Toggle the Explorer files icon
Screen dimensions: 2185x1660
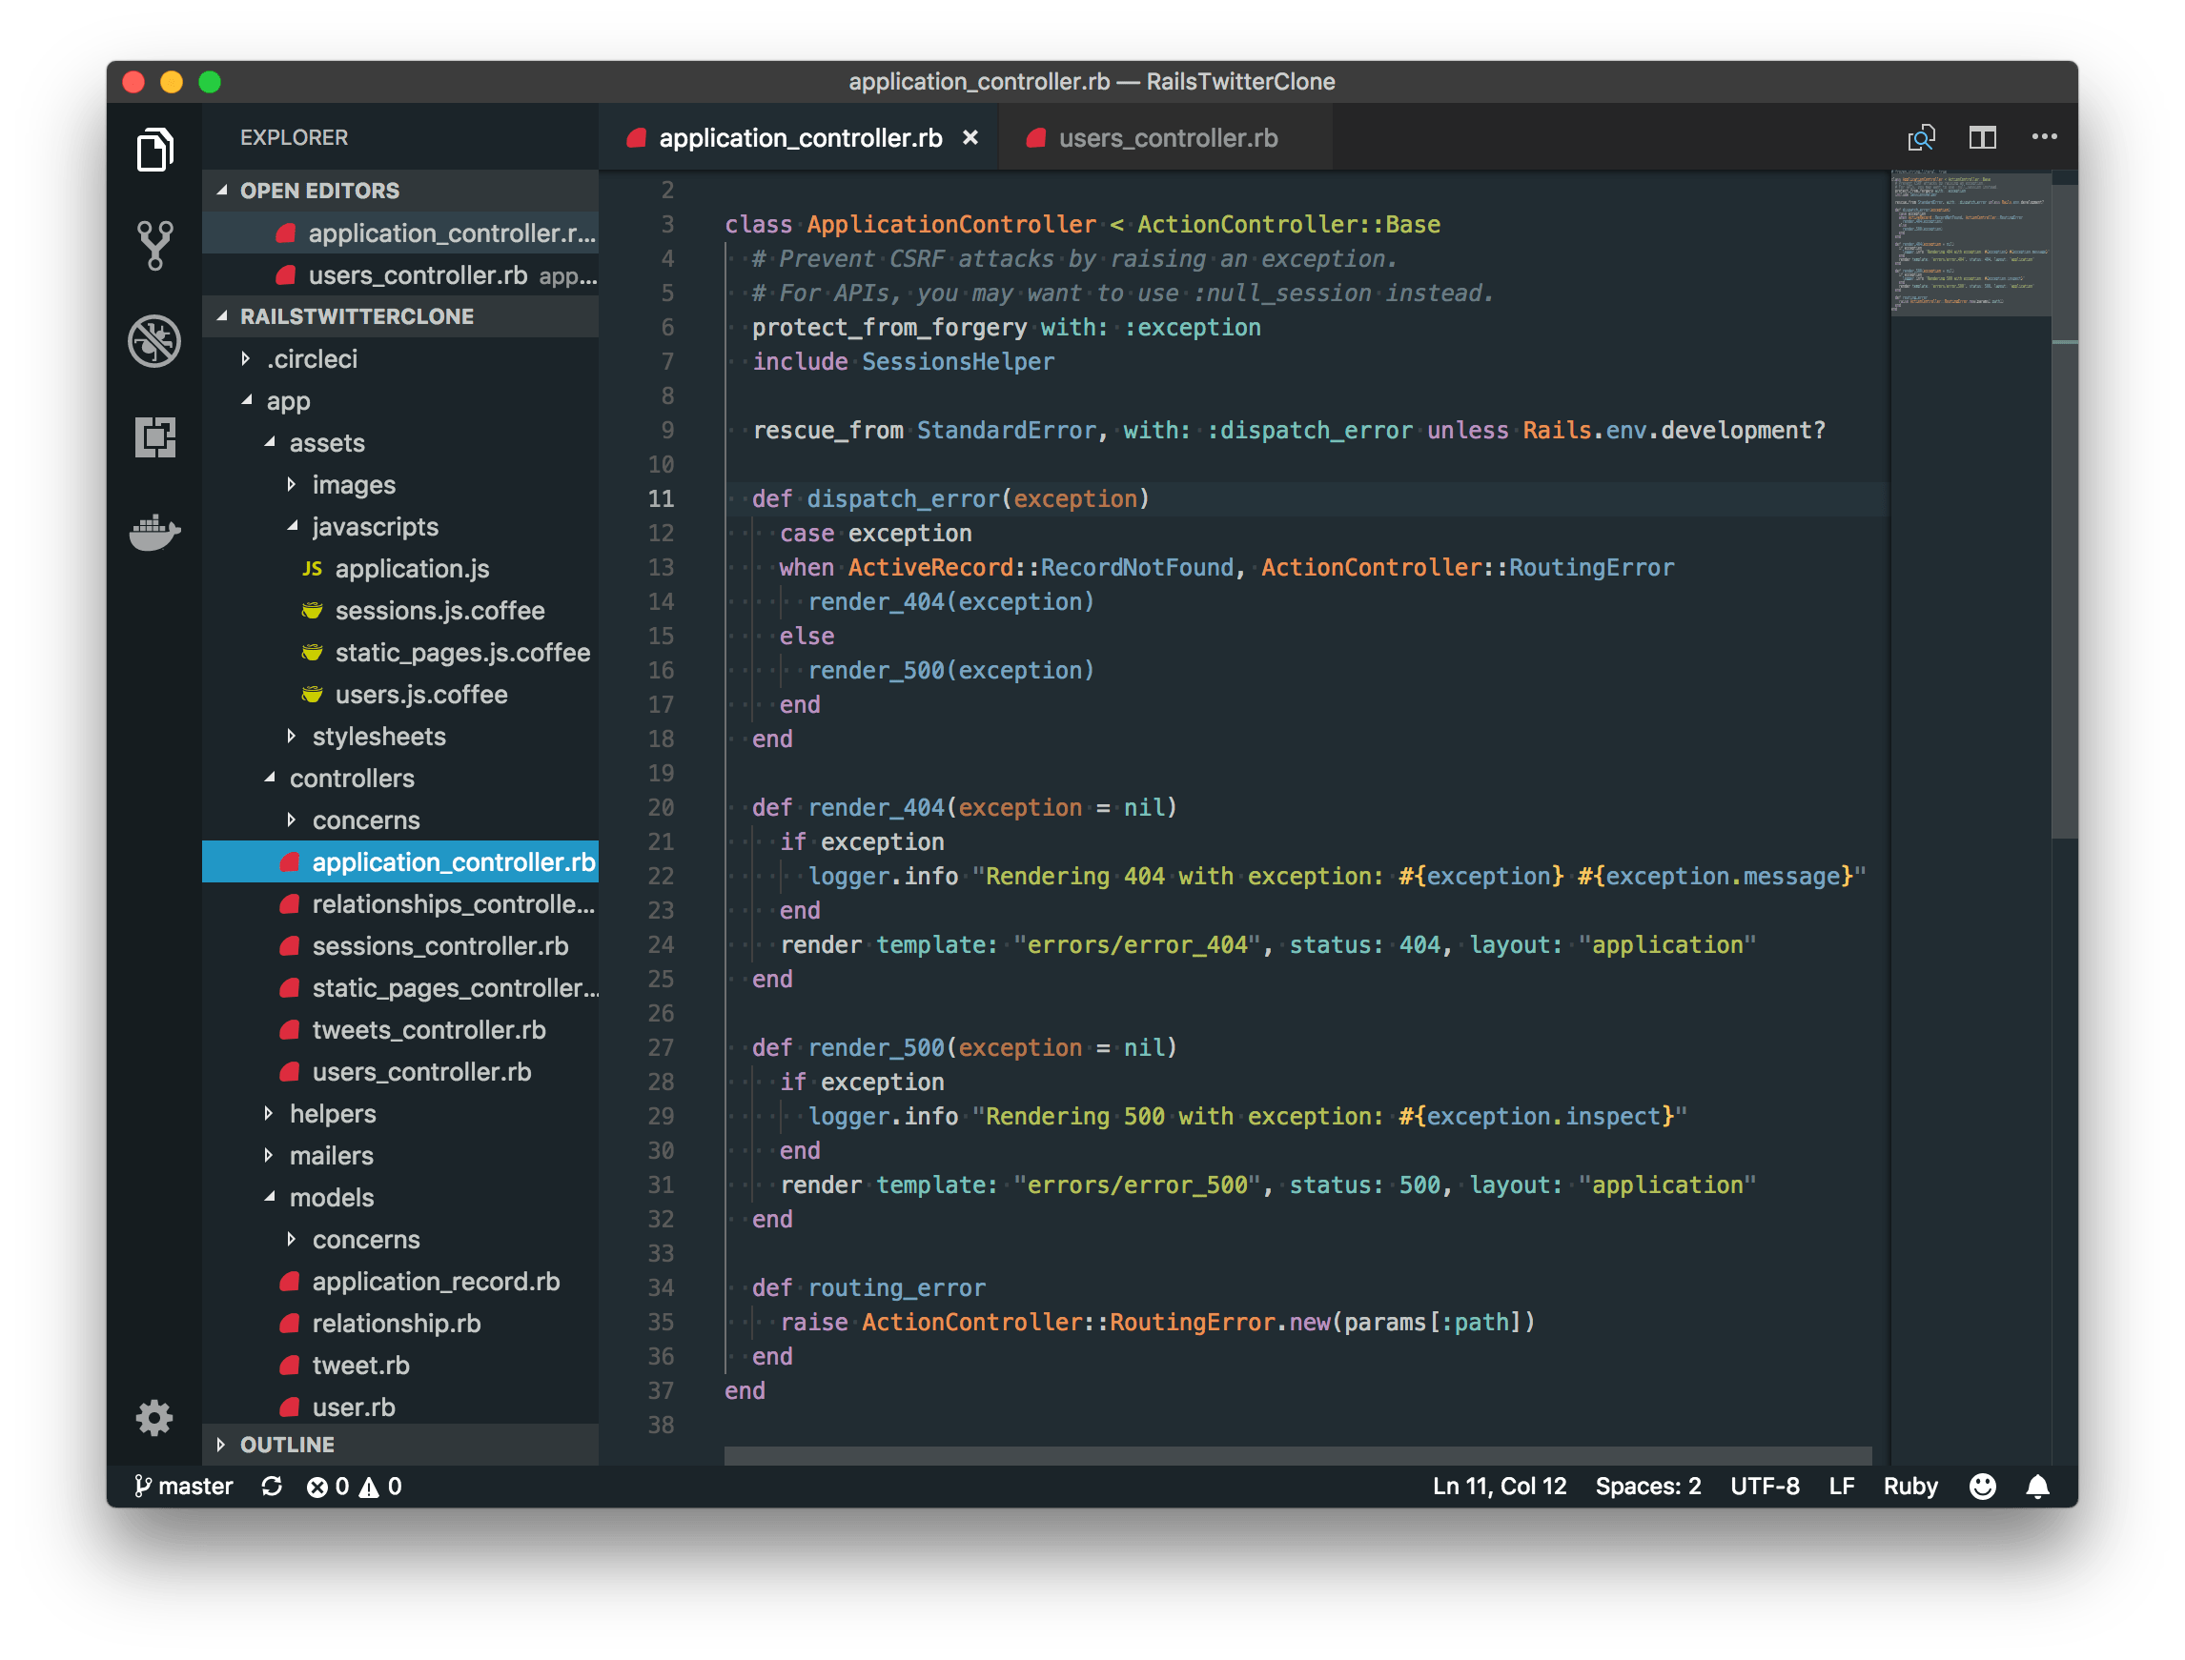click(154, 150)
